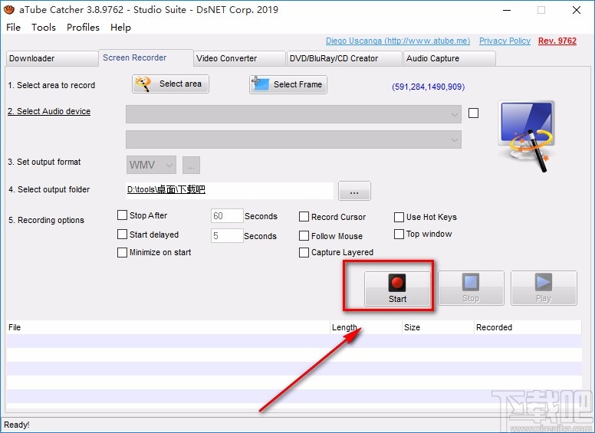Click the Start delayed 5 seconds field
595x433 pixels.
click(226, 235)
